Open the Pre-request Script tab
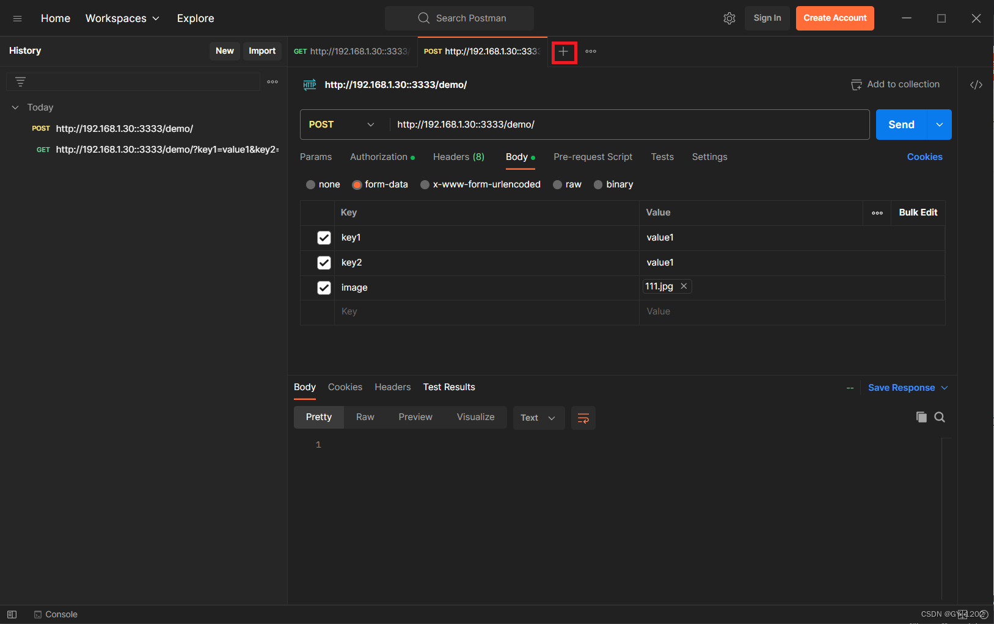 click(x=593, y=157)
